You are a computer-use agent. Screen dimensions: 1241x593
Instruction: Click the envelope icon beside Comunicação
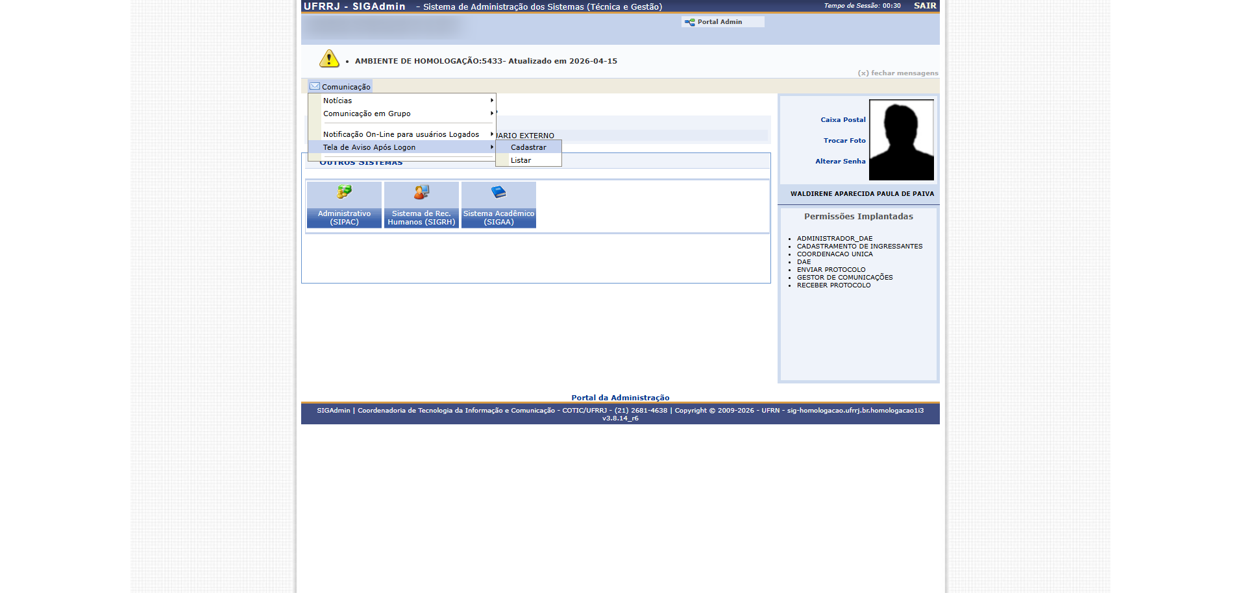pyautogui.click(x=315, y=86)
